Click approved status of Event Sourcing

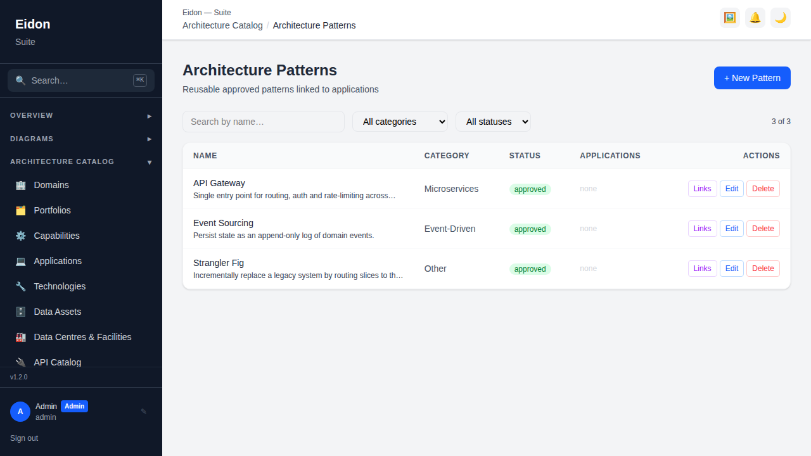click(x=530, y=229)
